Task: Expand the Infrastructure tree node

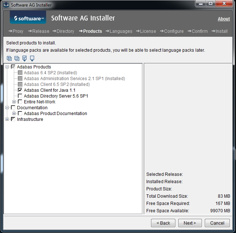Action: pyautogui.click(x=7, y=119)
